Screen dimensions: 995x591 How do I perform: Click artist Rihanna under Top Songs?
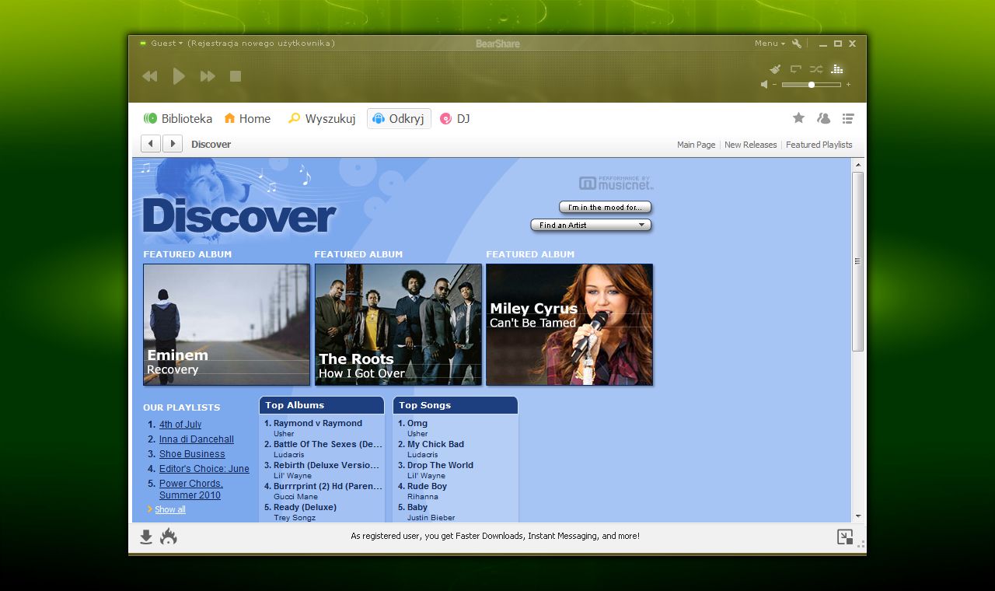click(423, 496)
